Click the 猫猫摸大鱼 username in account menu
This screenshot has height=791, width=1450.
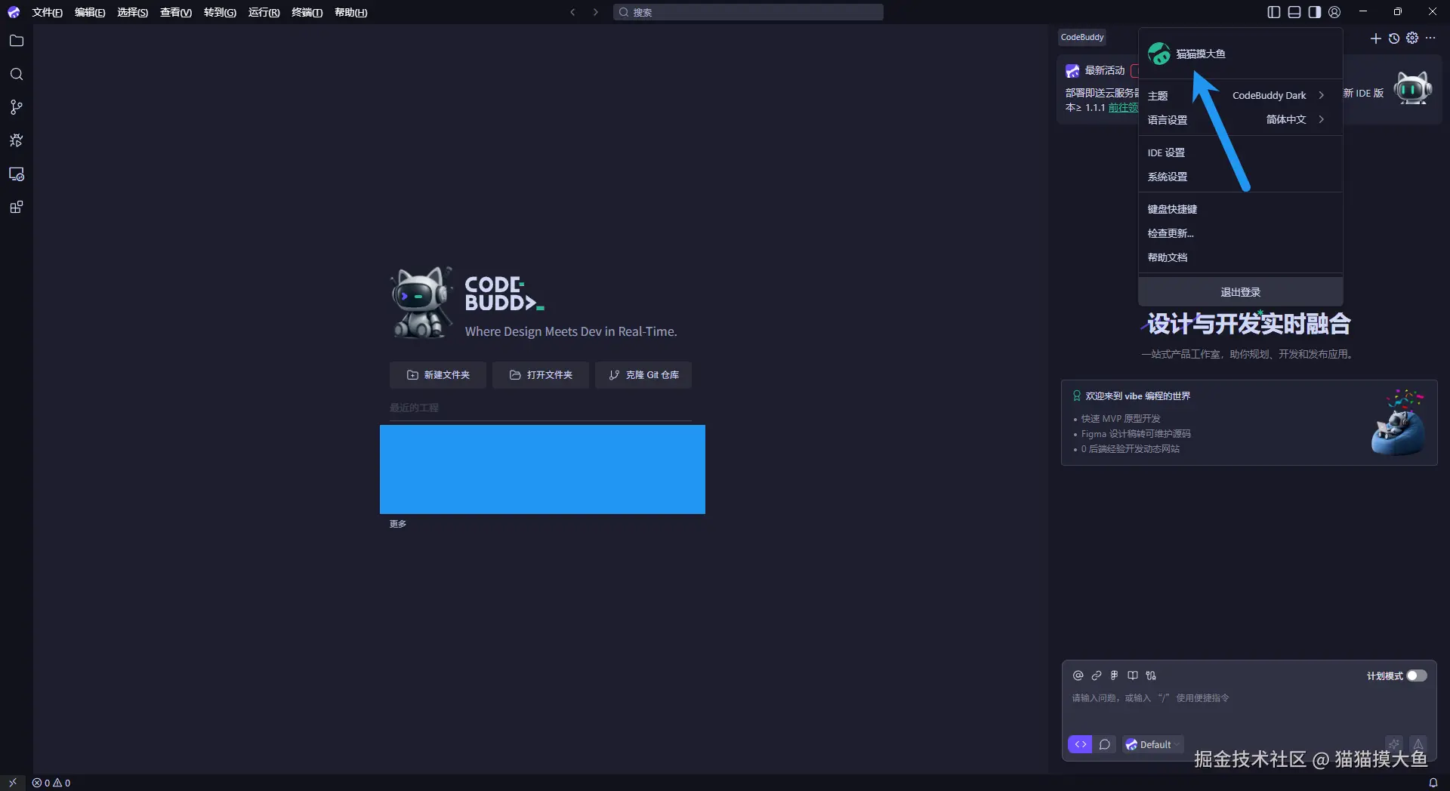[1201, 54]
